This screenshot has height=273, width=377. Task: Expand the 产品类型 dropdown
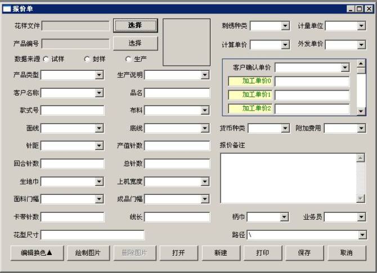[x=99, y=75]
